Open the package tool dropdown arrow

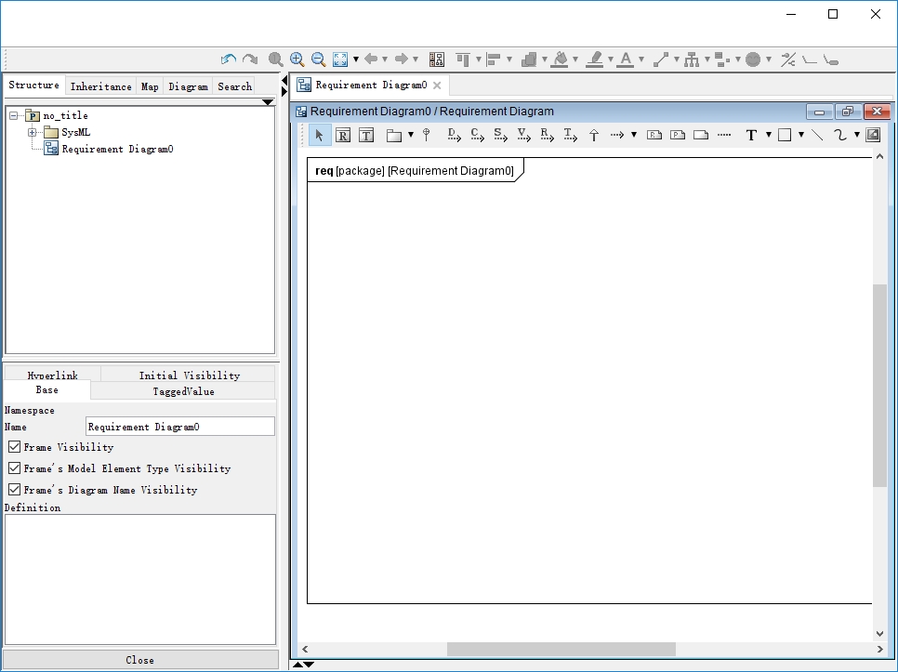point(411,136)
